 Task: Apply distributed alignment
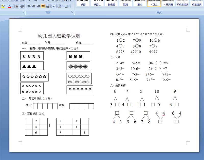coord(48,6)
